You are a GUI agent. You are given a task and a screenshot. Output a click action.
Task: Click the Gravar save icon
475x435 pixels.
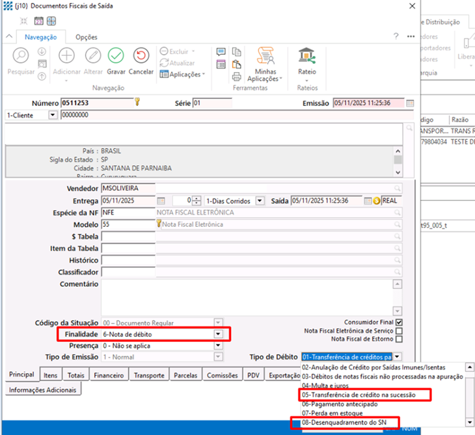click(116, 57)
